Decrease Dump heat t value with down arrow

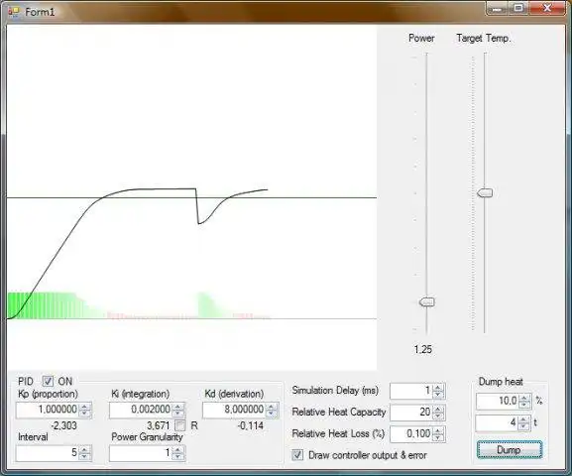(524, 426)
